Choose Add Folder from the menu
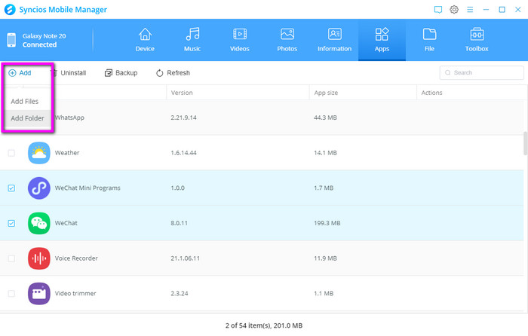The image size is (528, 336). pos(27,118)
